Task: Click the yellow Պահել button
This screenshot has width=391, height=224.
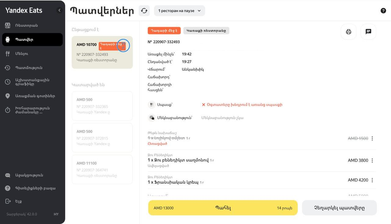Action: 223,208
